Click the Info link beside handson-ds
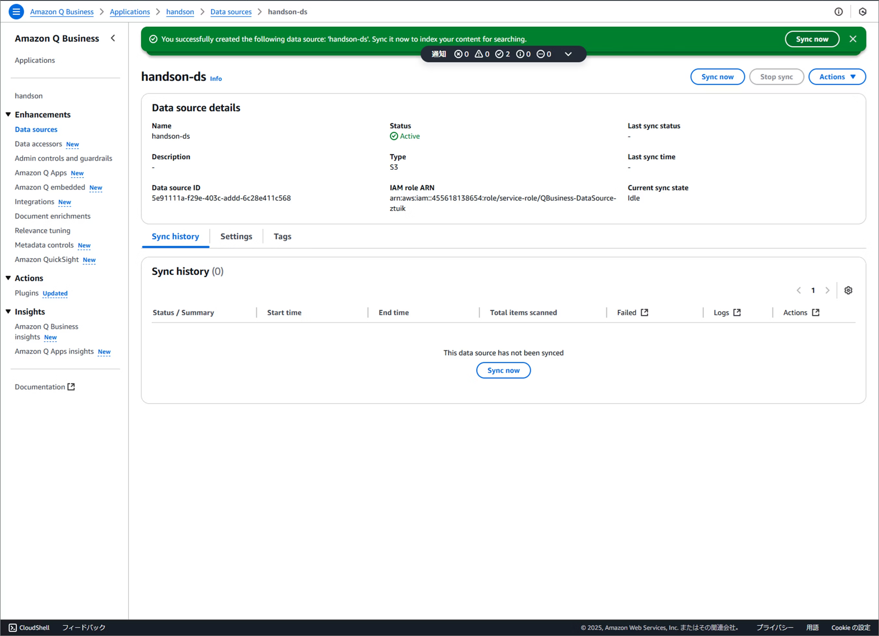Viewport: 879px width, 636px height. pos(216,79)
